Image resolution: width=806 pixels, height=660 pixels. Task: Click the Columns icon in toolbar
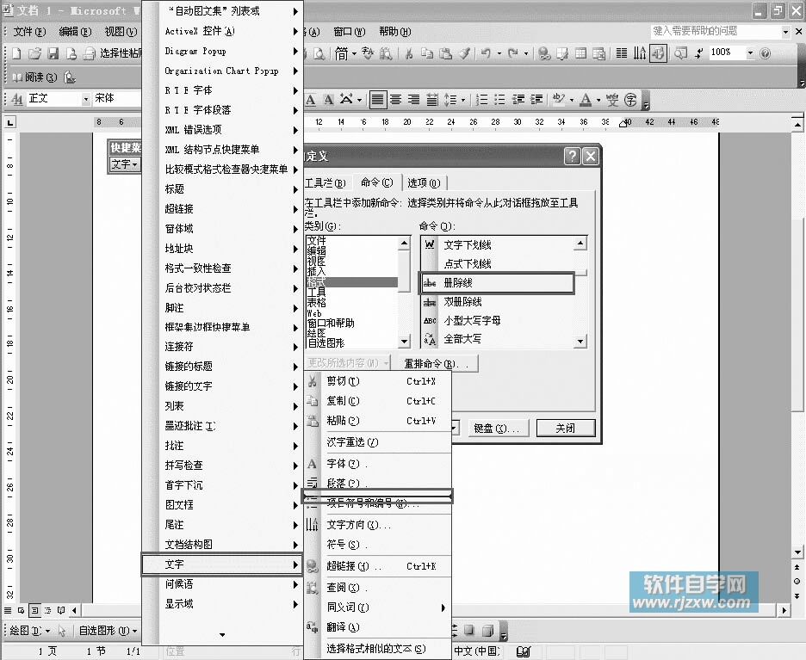click(x=622, y=52)
